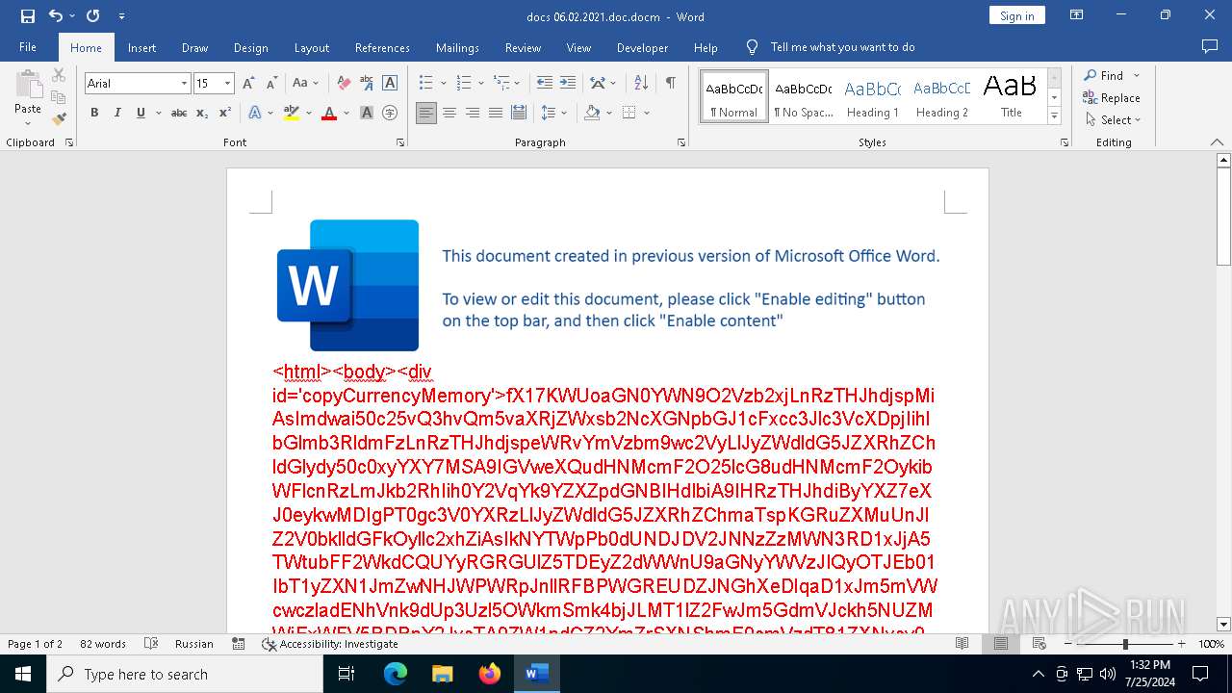Decrease paragraph indent
This screenshot has height=693, width=1232.
point(545,84)
